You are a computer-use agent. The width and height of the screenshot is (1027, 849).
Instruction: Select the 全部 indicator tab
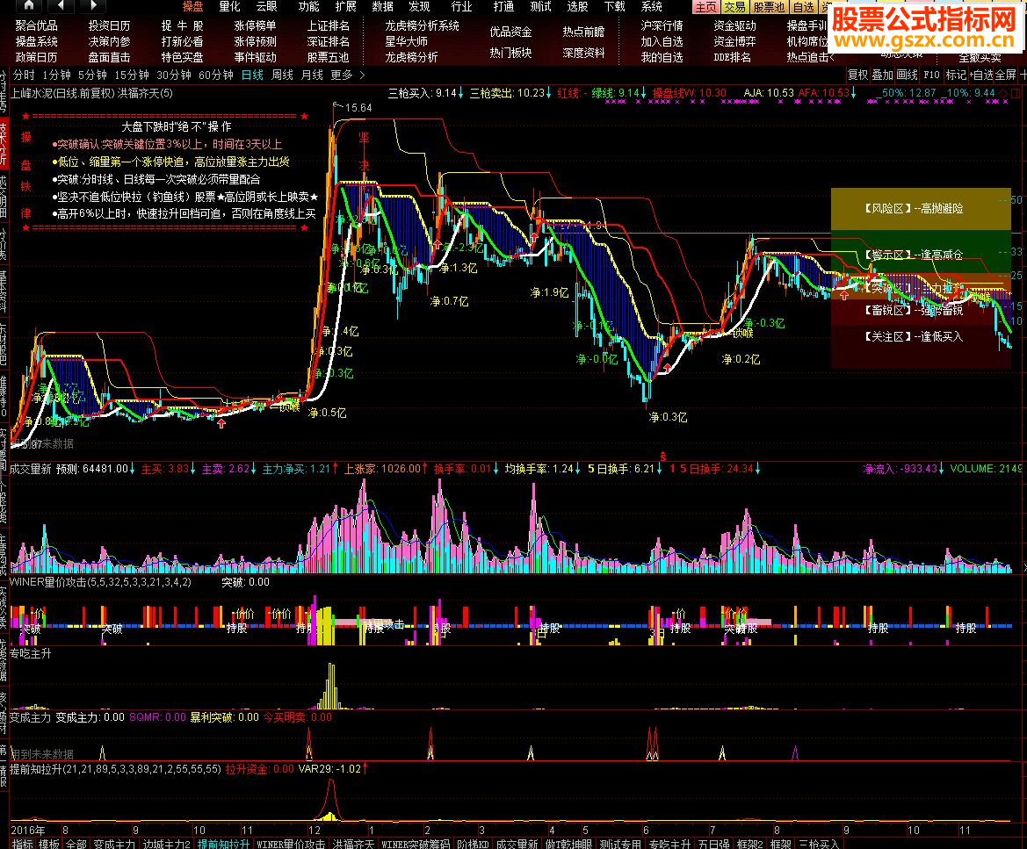pyautogui.click(x=76, y=844)
